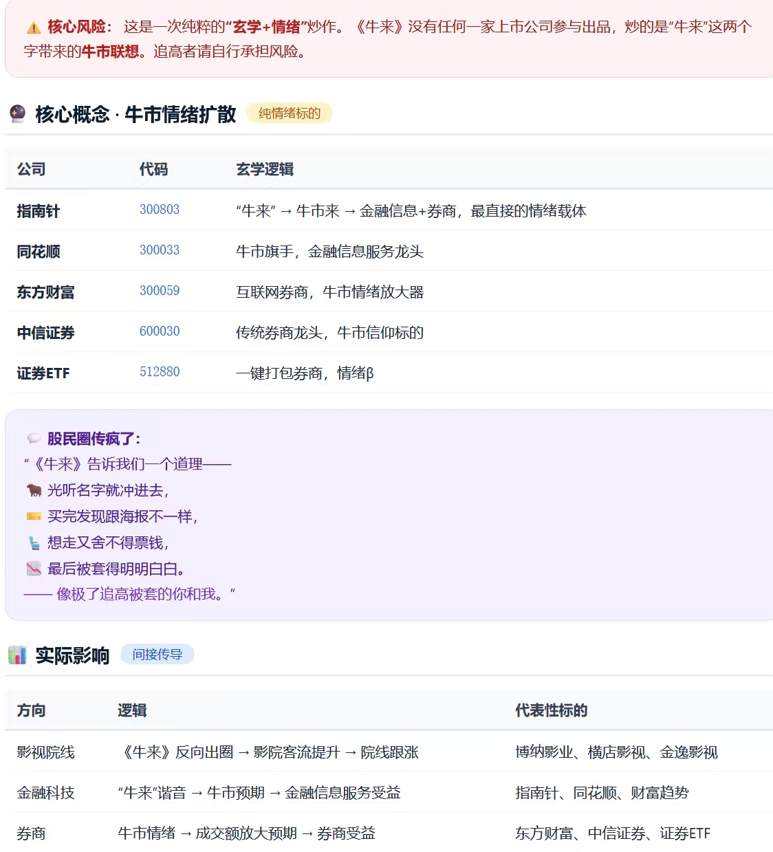Viewport: 773px width, 852px height.
Task: Click the speech bubble icon beside 股民圈传疯了
Action: click(34, 439)
